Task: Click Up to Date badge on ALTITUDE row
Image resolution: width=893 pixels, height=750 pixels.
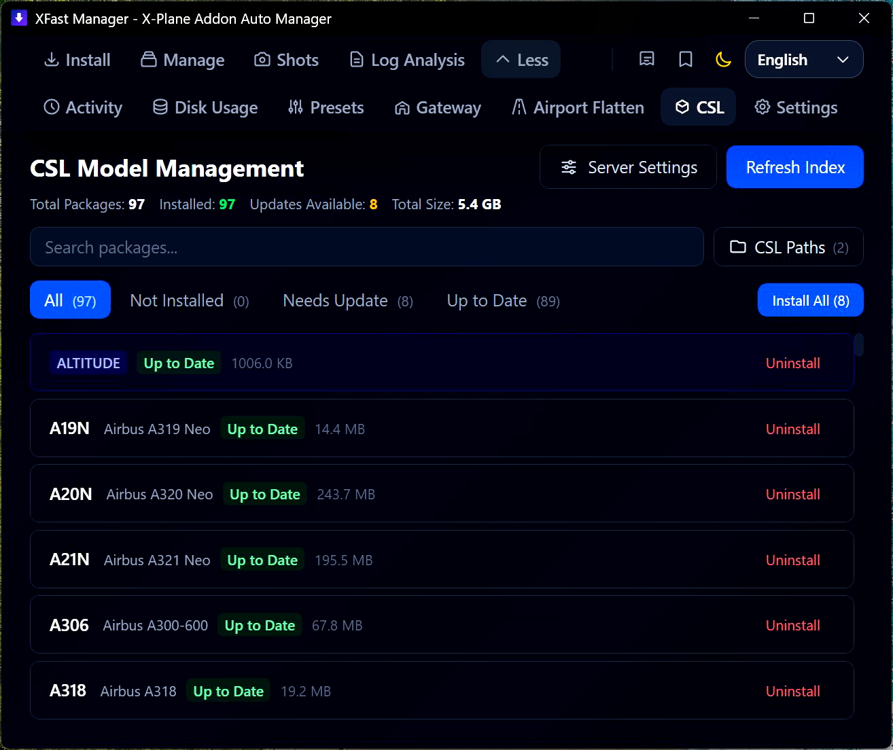Action: [179, 363]
